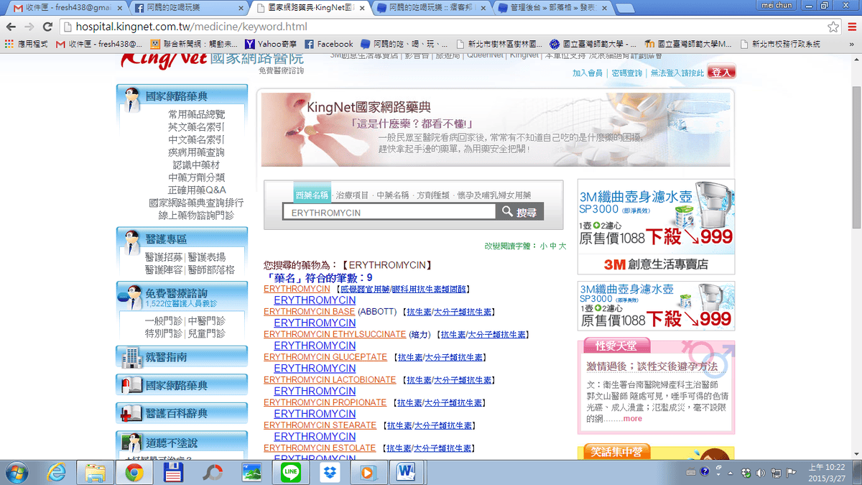This screenshot has width=862, height=485.
Task: Open the media player taskbar icon
Action: 368,472
